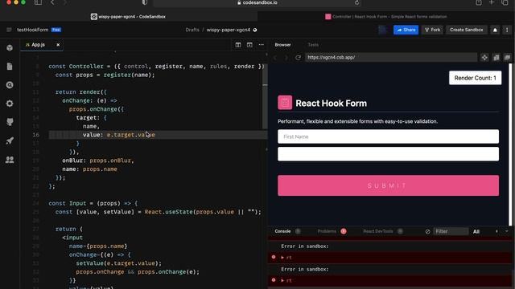The width and height of the screenshot is (515, 289).
Task: Click the pink SUBMIT button
Action: point(388,185)
